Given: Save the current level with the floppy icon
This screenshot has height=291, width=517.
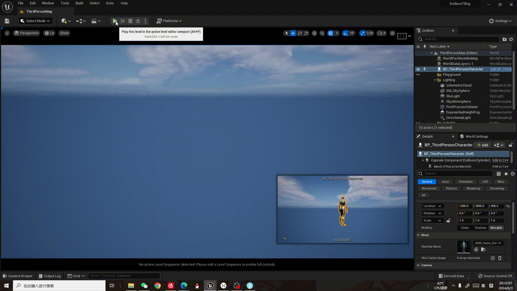Looking at the screenshot, I should (x=7, y=21).
